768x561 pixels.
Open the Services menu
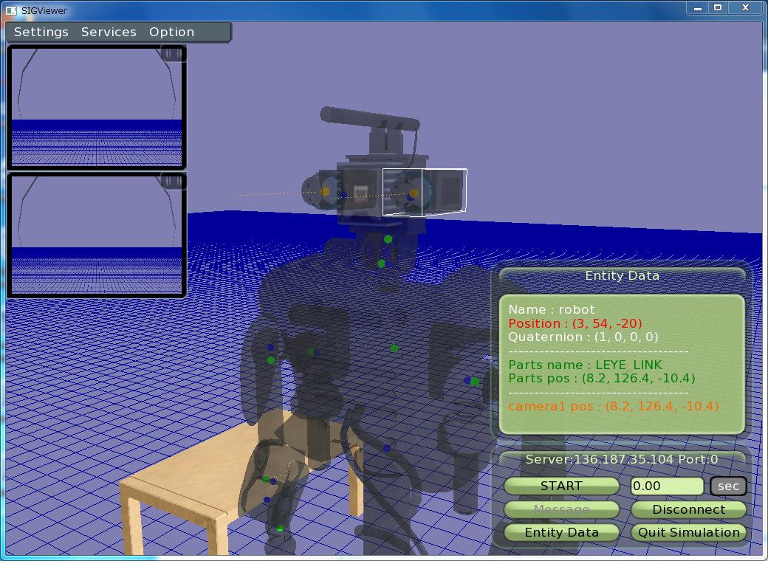click(109, 32)
